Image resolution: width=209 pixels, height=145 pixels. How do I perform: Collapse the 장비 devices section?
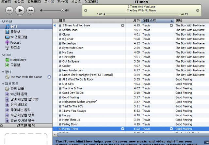click(x=3, y=72)
